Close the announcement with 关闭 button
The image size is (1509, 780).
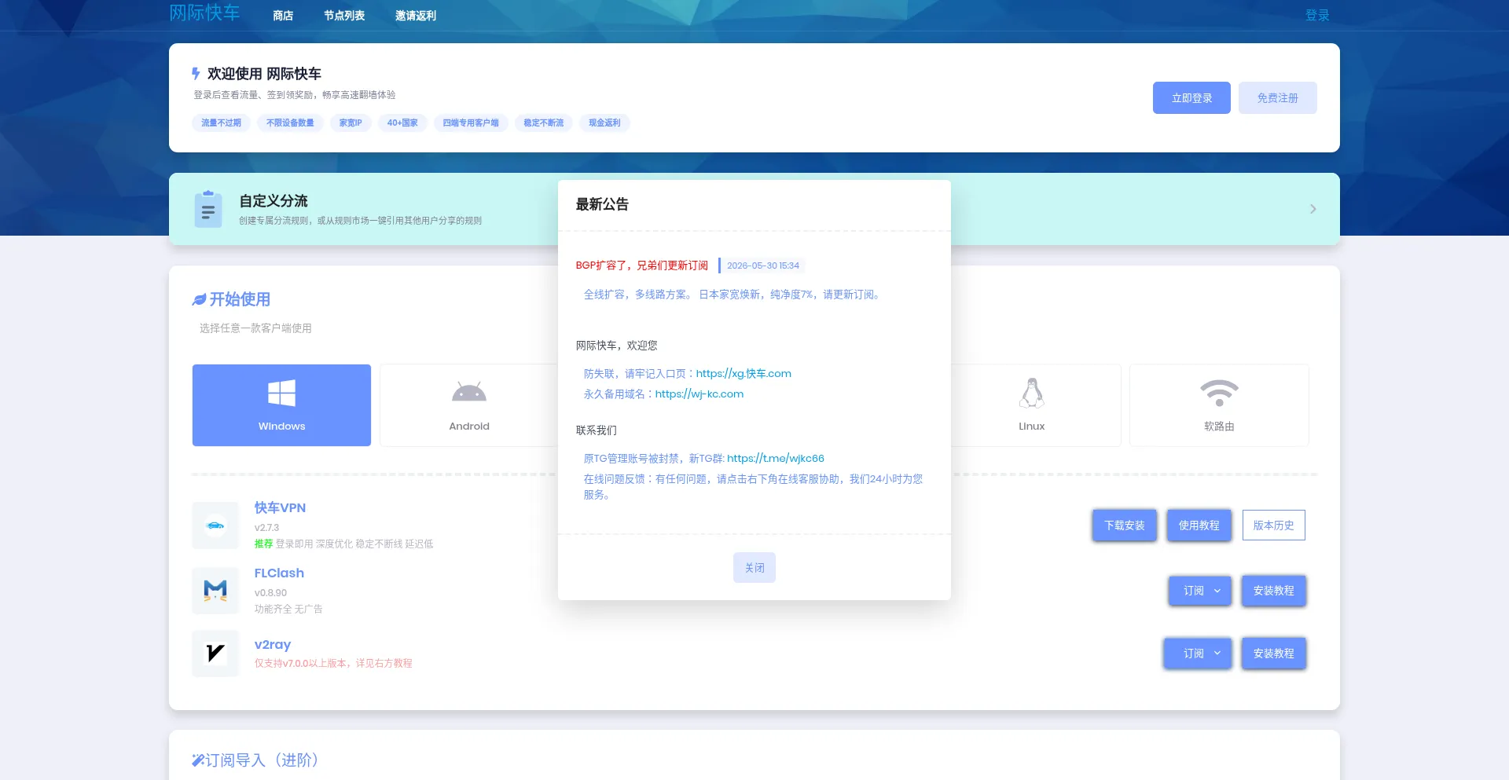754,568
